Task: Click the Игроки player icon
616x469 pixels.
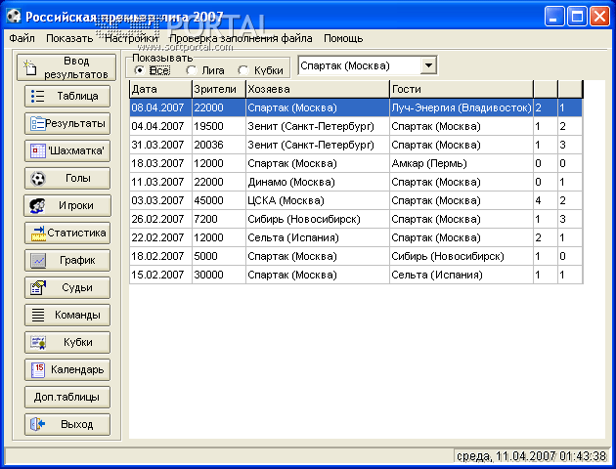Action: 37,205
